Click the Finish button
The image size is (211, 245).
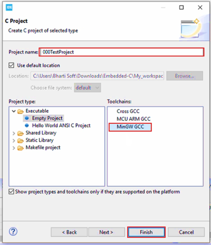pyautogui.click(x=146, y=232)
